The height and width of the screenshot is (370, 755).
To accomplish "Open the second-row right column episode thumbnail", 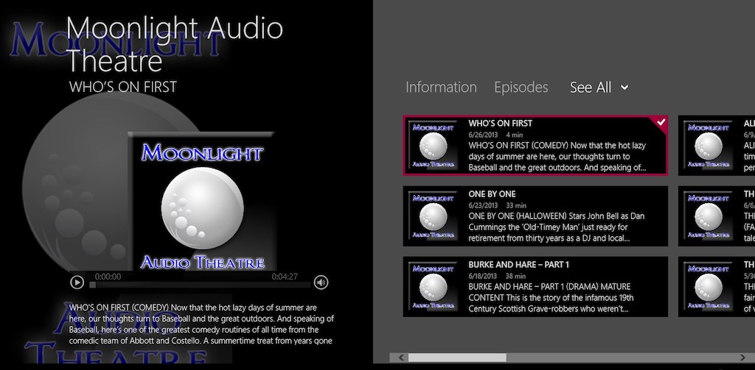I will coord(709,216).
